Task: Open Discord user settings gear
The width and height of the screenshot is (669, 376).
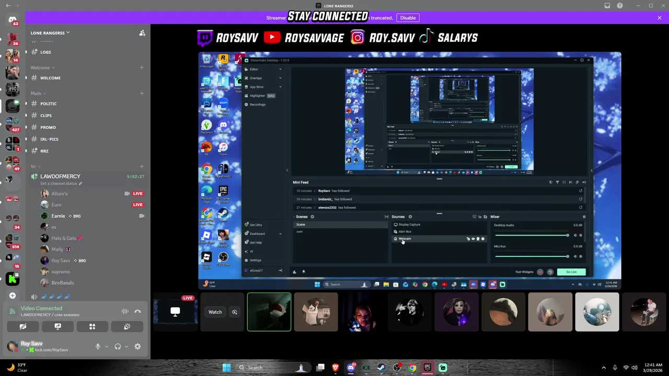Action: click(x=137, y=347)
